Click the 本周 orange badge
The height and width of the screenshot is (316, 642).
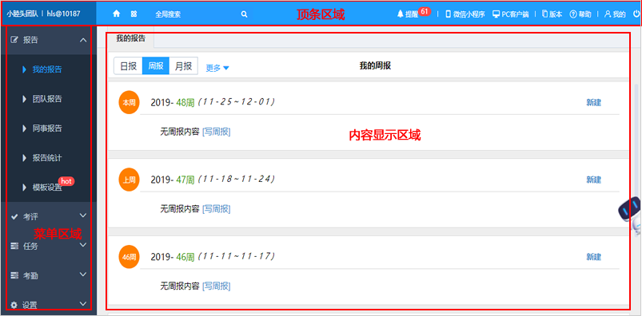pyautogui.click(x=129, y=102)
